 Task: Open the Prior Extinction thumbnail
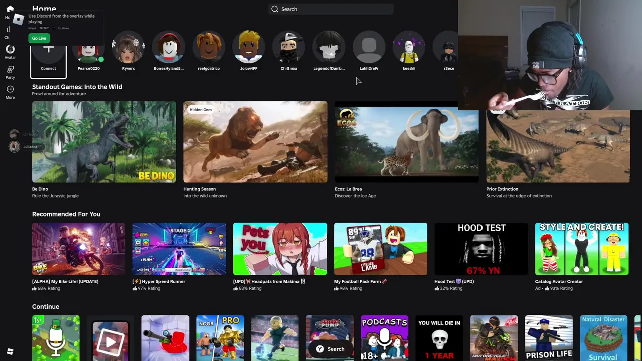tap(558, 146)
